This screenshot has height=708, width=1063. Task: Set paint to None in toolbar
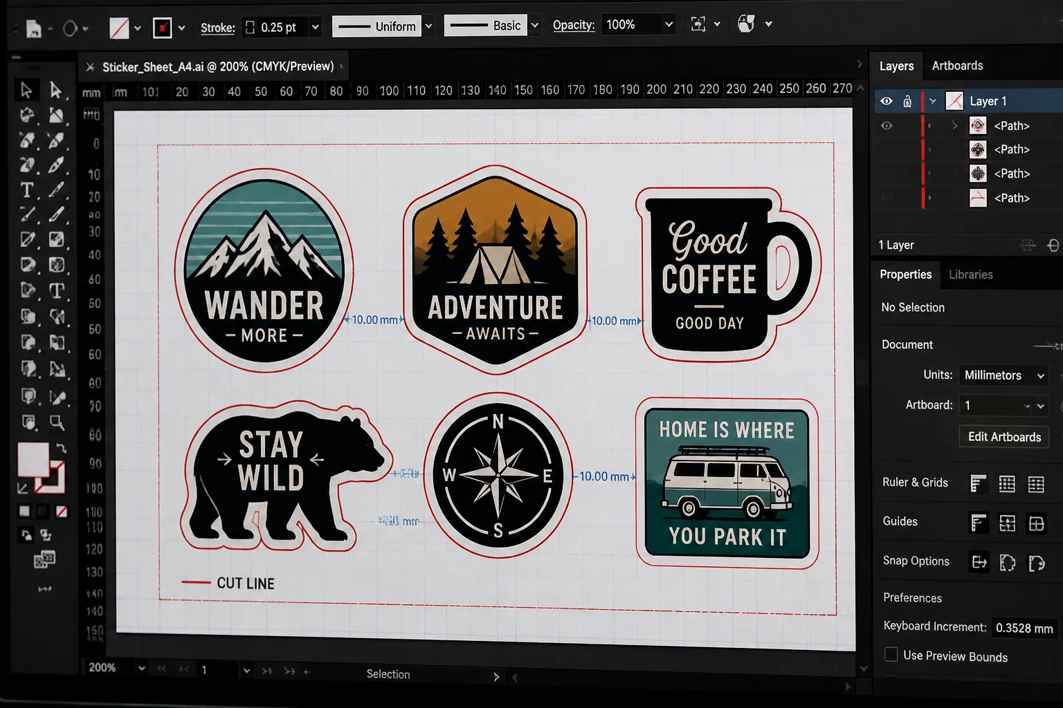(x=62, y=512)
